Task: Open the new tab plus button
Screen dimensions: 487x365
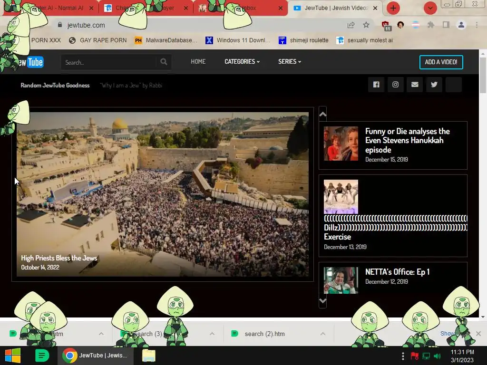Action: coord(393,8)
